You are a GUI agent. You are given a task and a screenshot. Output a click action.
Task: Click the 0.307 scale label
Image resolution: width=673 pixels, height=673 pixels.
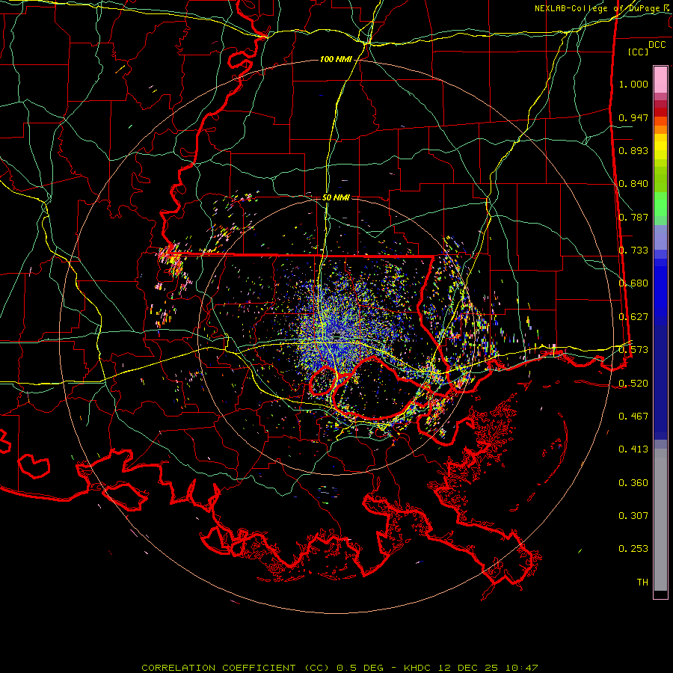633,516
